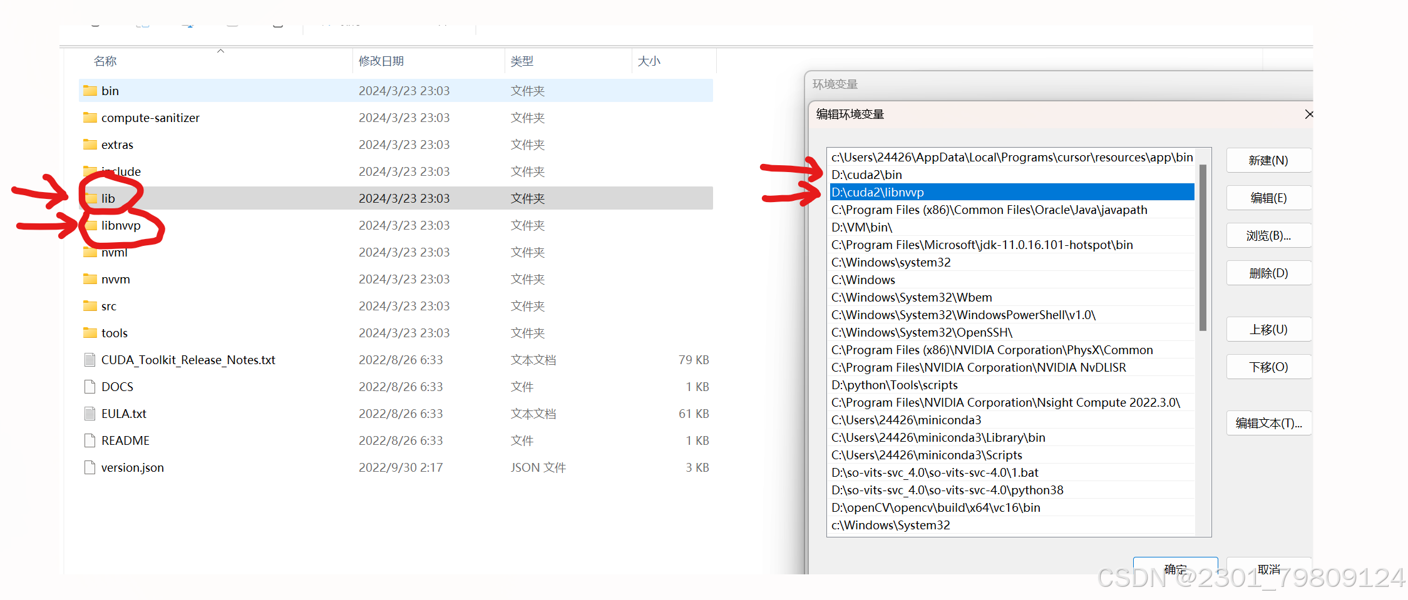Click the README file icon
1408x600 pixels.
(90, 440)
